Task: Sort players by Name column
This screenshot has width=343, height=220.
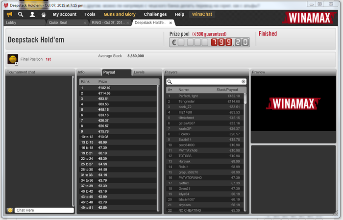Action: click(x=183, y=90)
